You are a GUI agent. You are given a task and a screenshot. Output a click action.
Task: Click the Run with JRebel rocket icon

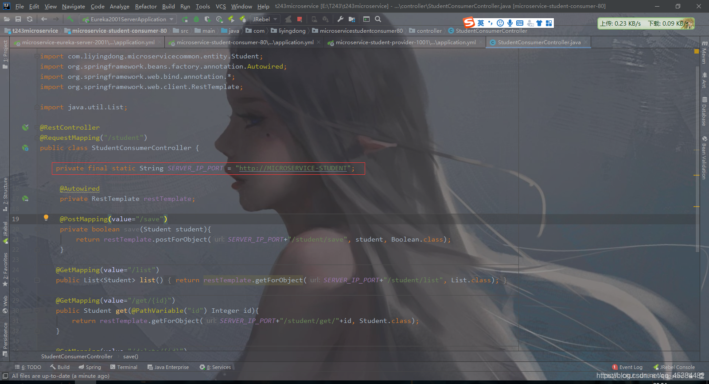click(231, 19)
